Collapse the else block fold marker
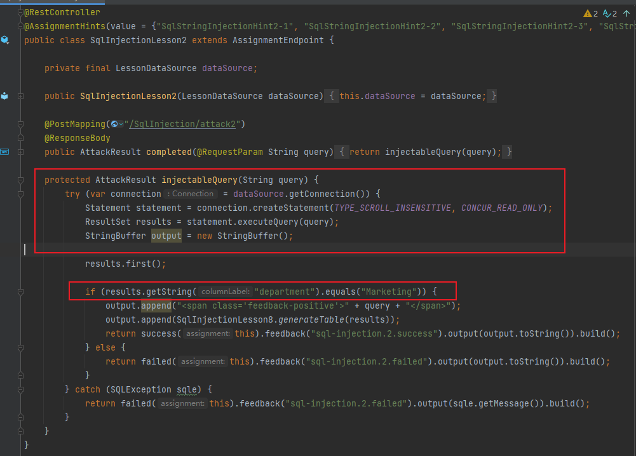This screenshot has width=636, height=456. [x=21, y=347]
